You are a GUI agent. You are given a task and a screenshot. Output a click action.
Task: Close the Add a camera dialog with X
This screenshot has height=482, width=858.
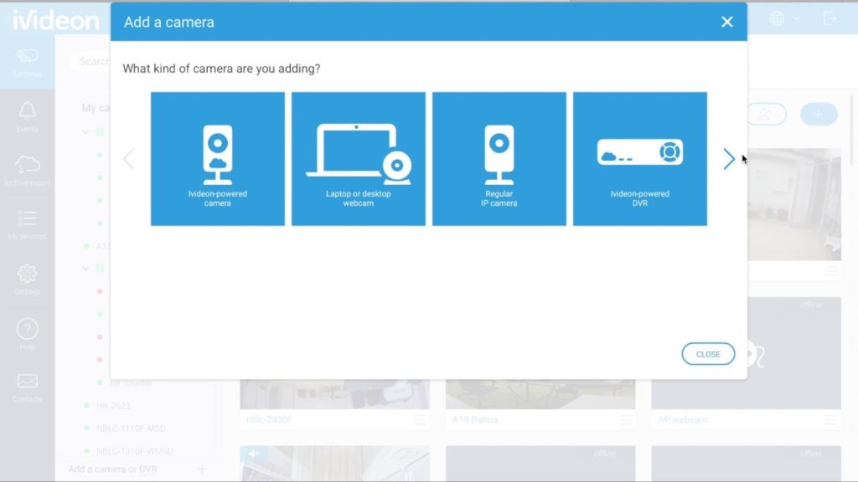(x=726, y=22)
